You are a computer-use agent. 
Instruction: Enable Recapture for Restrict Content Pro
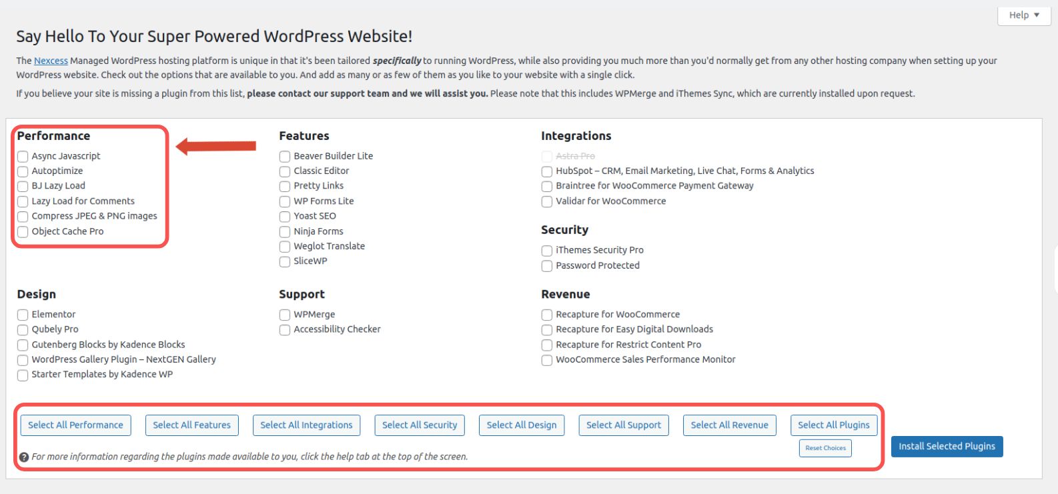547,345
